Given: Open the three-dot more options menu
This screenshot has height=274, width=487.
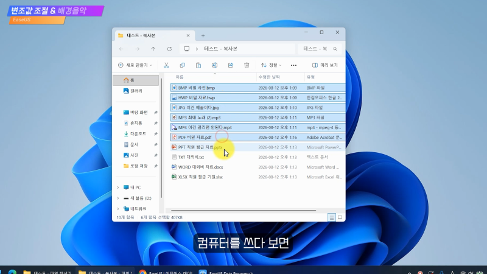Looking at the screenshot, I should (293, 65).
